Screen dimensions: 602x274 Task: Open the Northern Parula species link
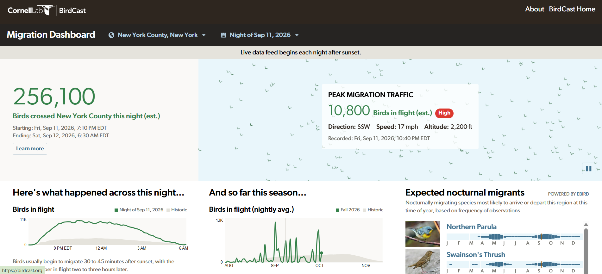click(471, 227)
